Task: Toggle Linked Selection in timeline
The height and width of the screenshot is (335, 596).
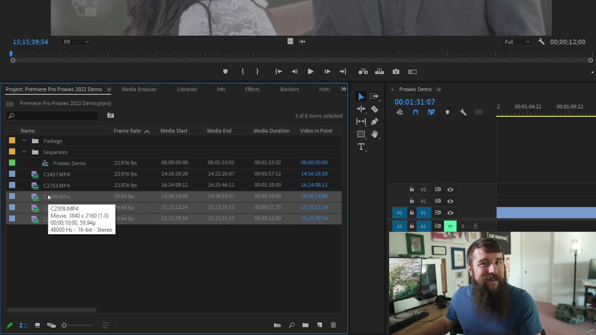Action: [431, 112]
